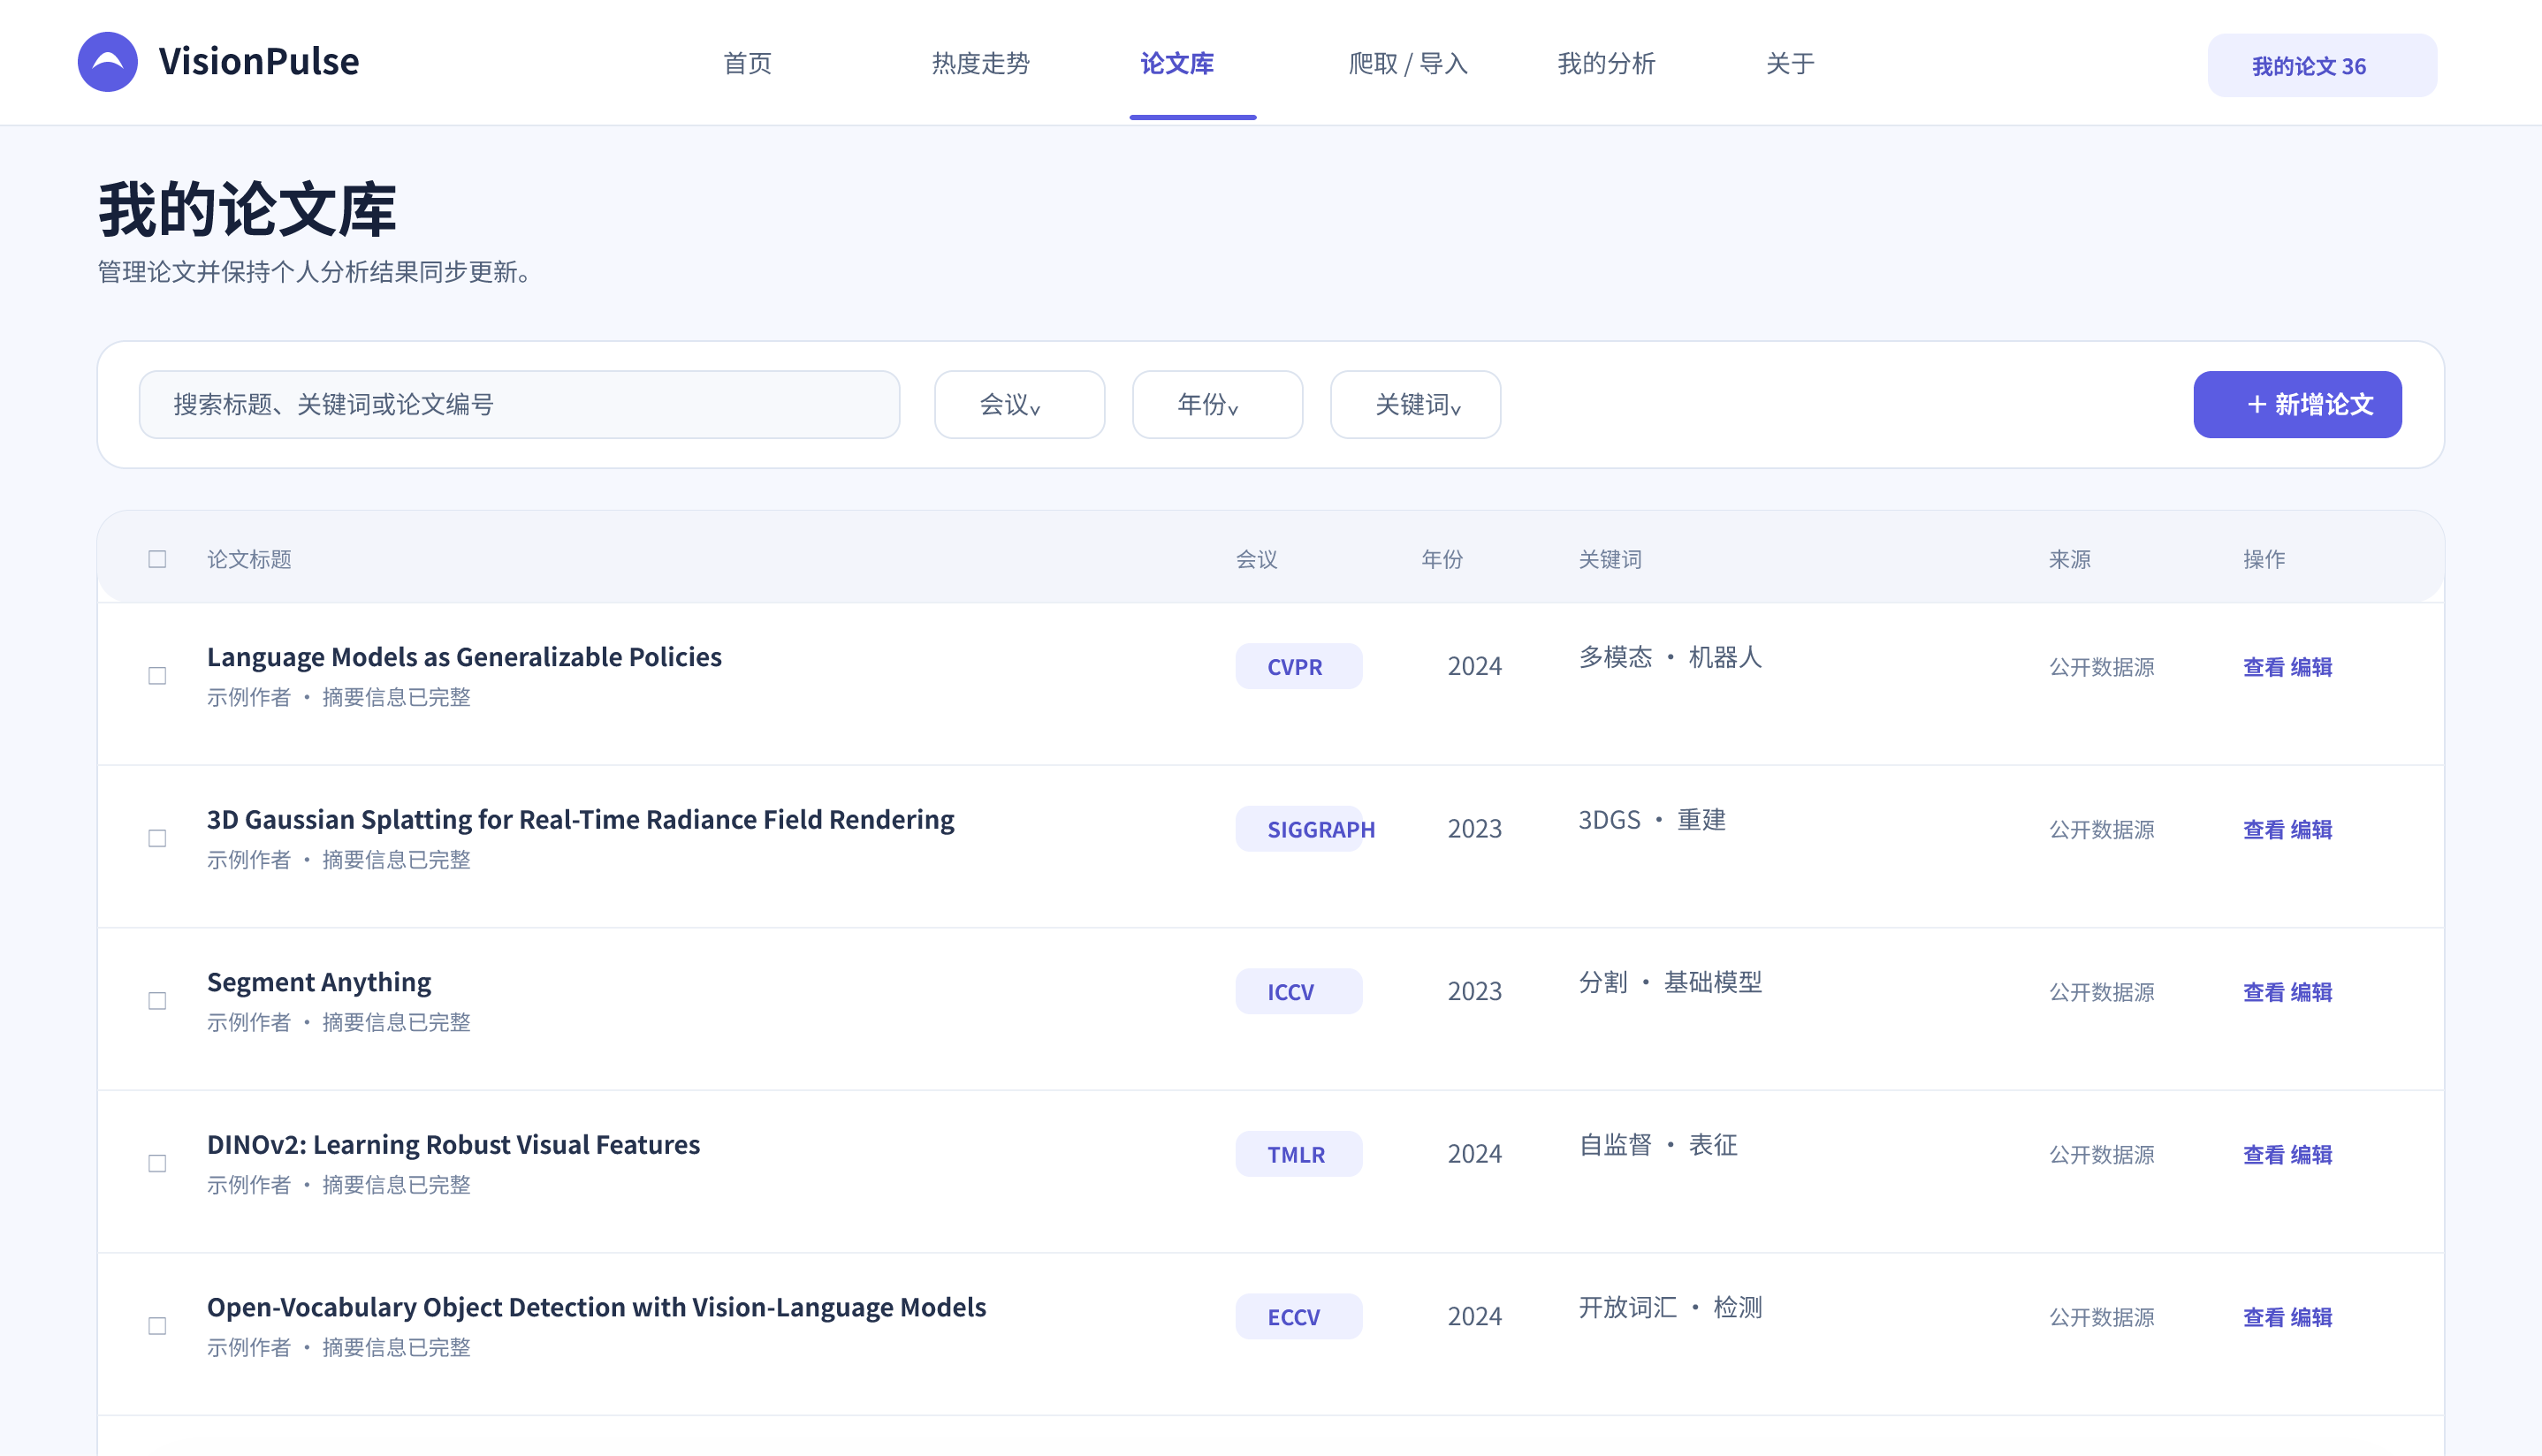Edit the Language Models as Generalizable Policies paper
The width and height of the screenshot is (2542, 1456).
point(2311,667)
